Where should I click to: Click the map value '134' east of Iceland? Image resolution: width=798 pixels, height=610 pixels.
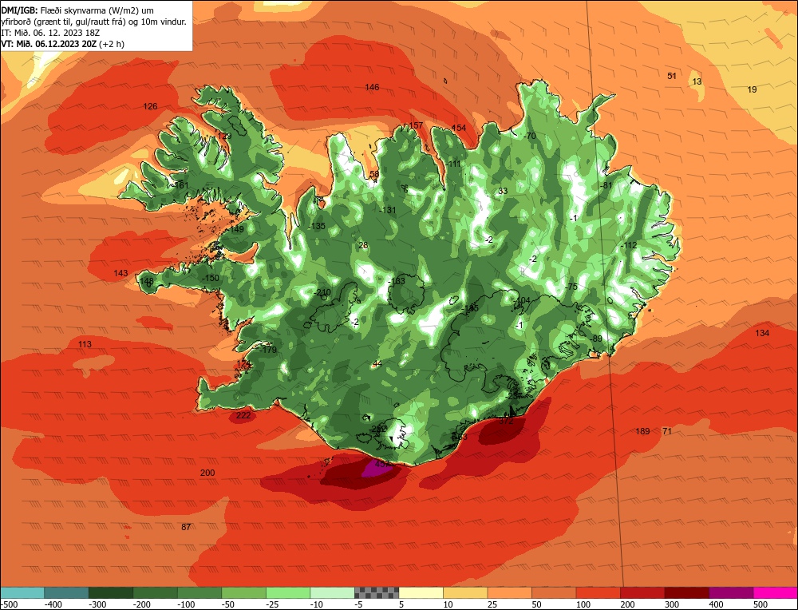pyautogui.click(x=762, y=333)
